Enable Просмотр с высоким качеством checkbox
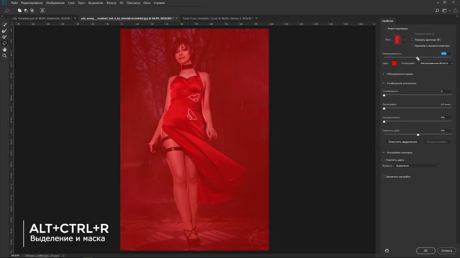460x258 pixels. [x=413, y=46]
